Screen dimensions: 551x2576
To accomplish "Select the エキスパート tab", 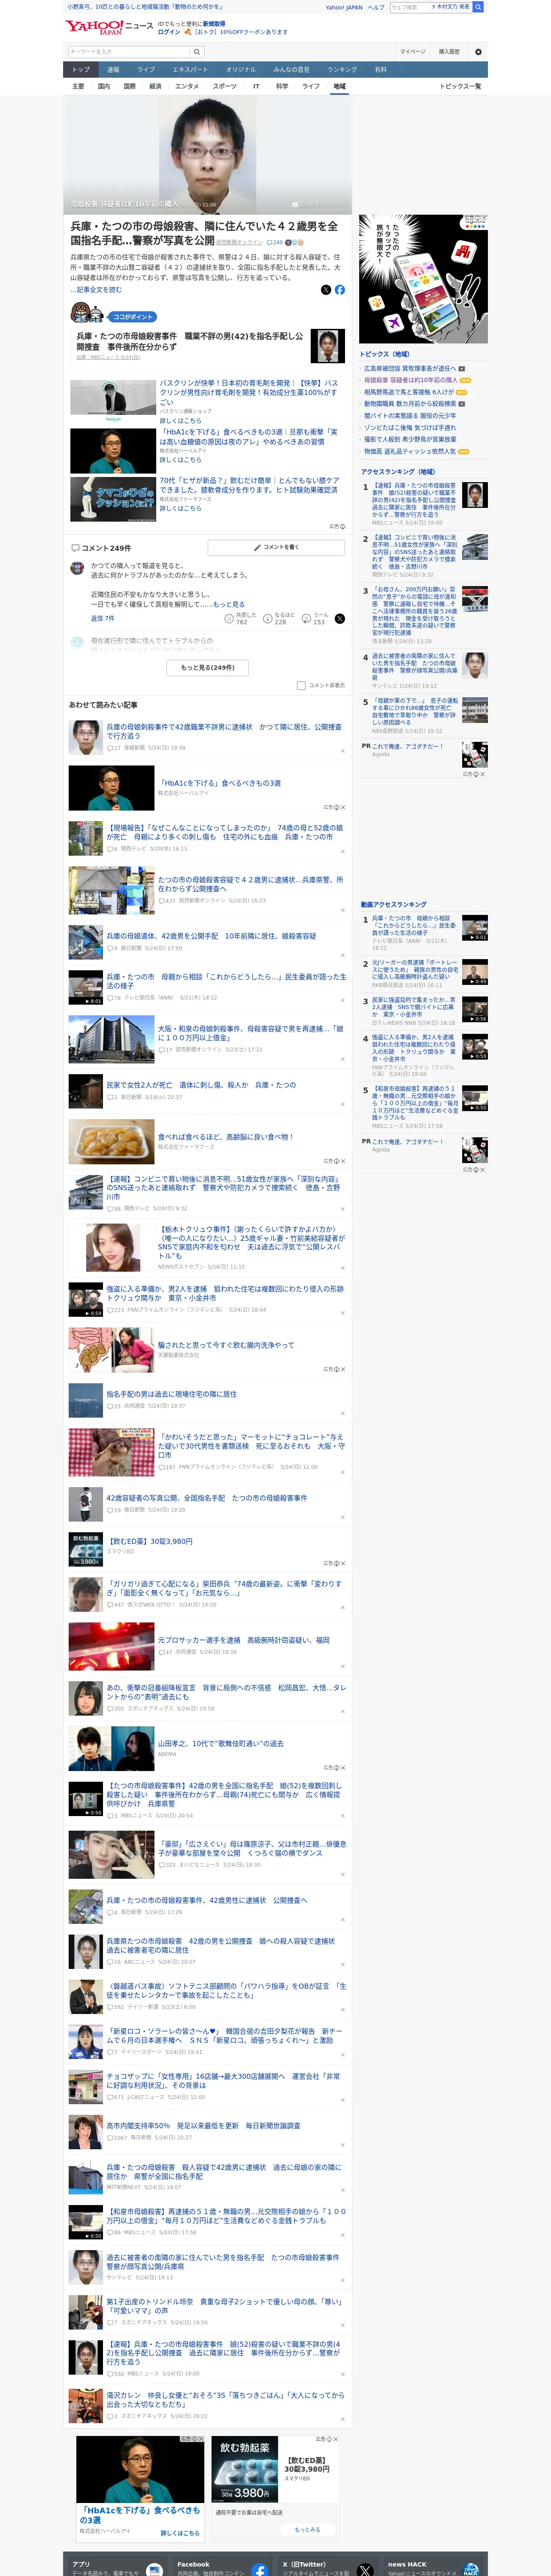I will (190, 69).
